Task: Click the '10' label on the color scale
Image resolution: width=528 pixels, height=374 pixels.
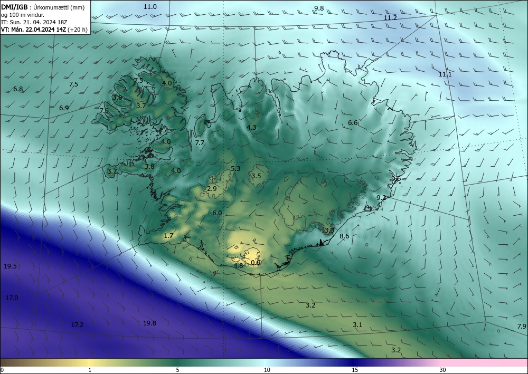Action: point(267,370)
